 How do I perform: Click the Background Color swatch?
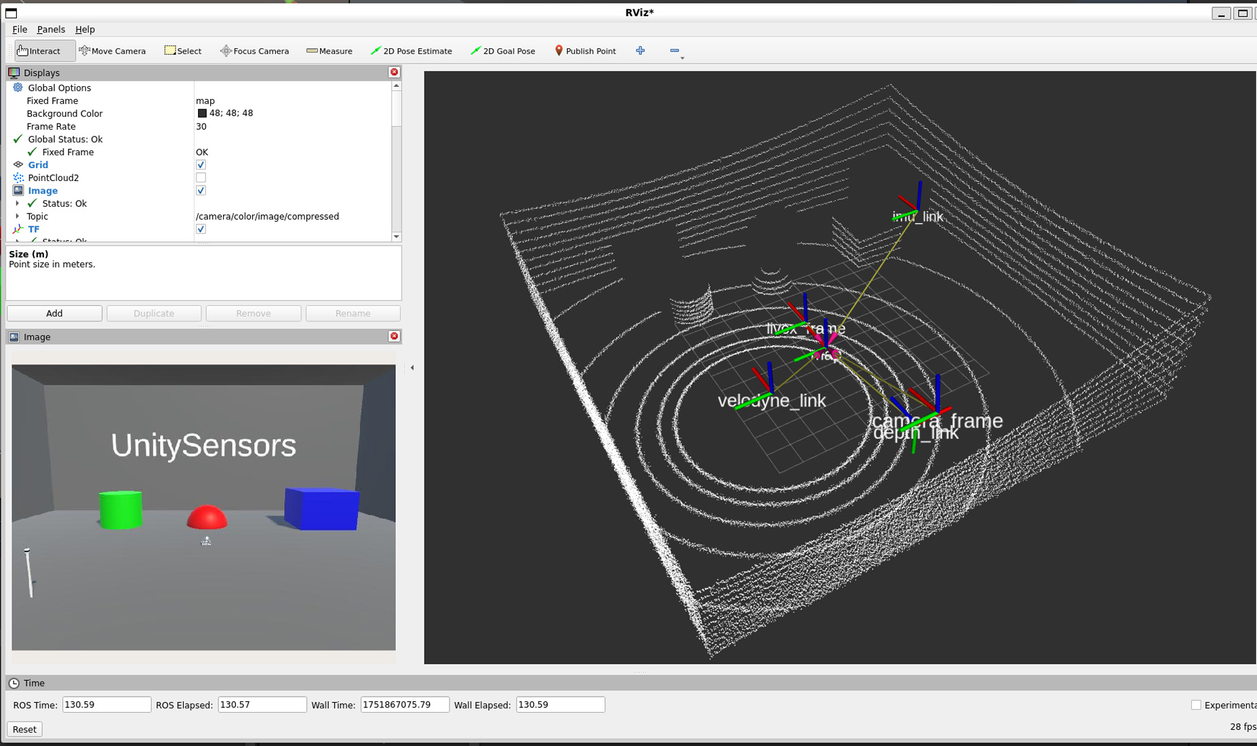click(202, 113)
